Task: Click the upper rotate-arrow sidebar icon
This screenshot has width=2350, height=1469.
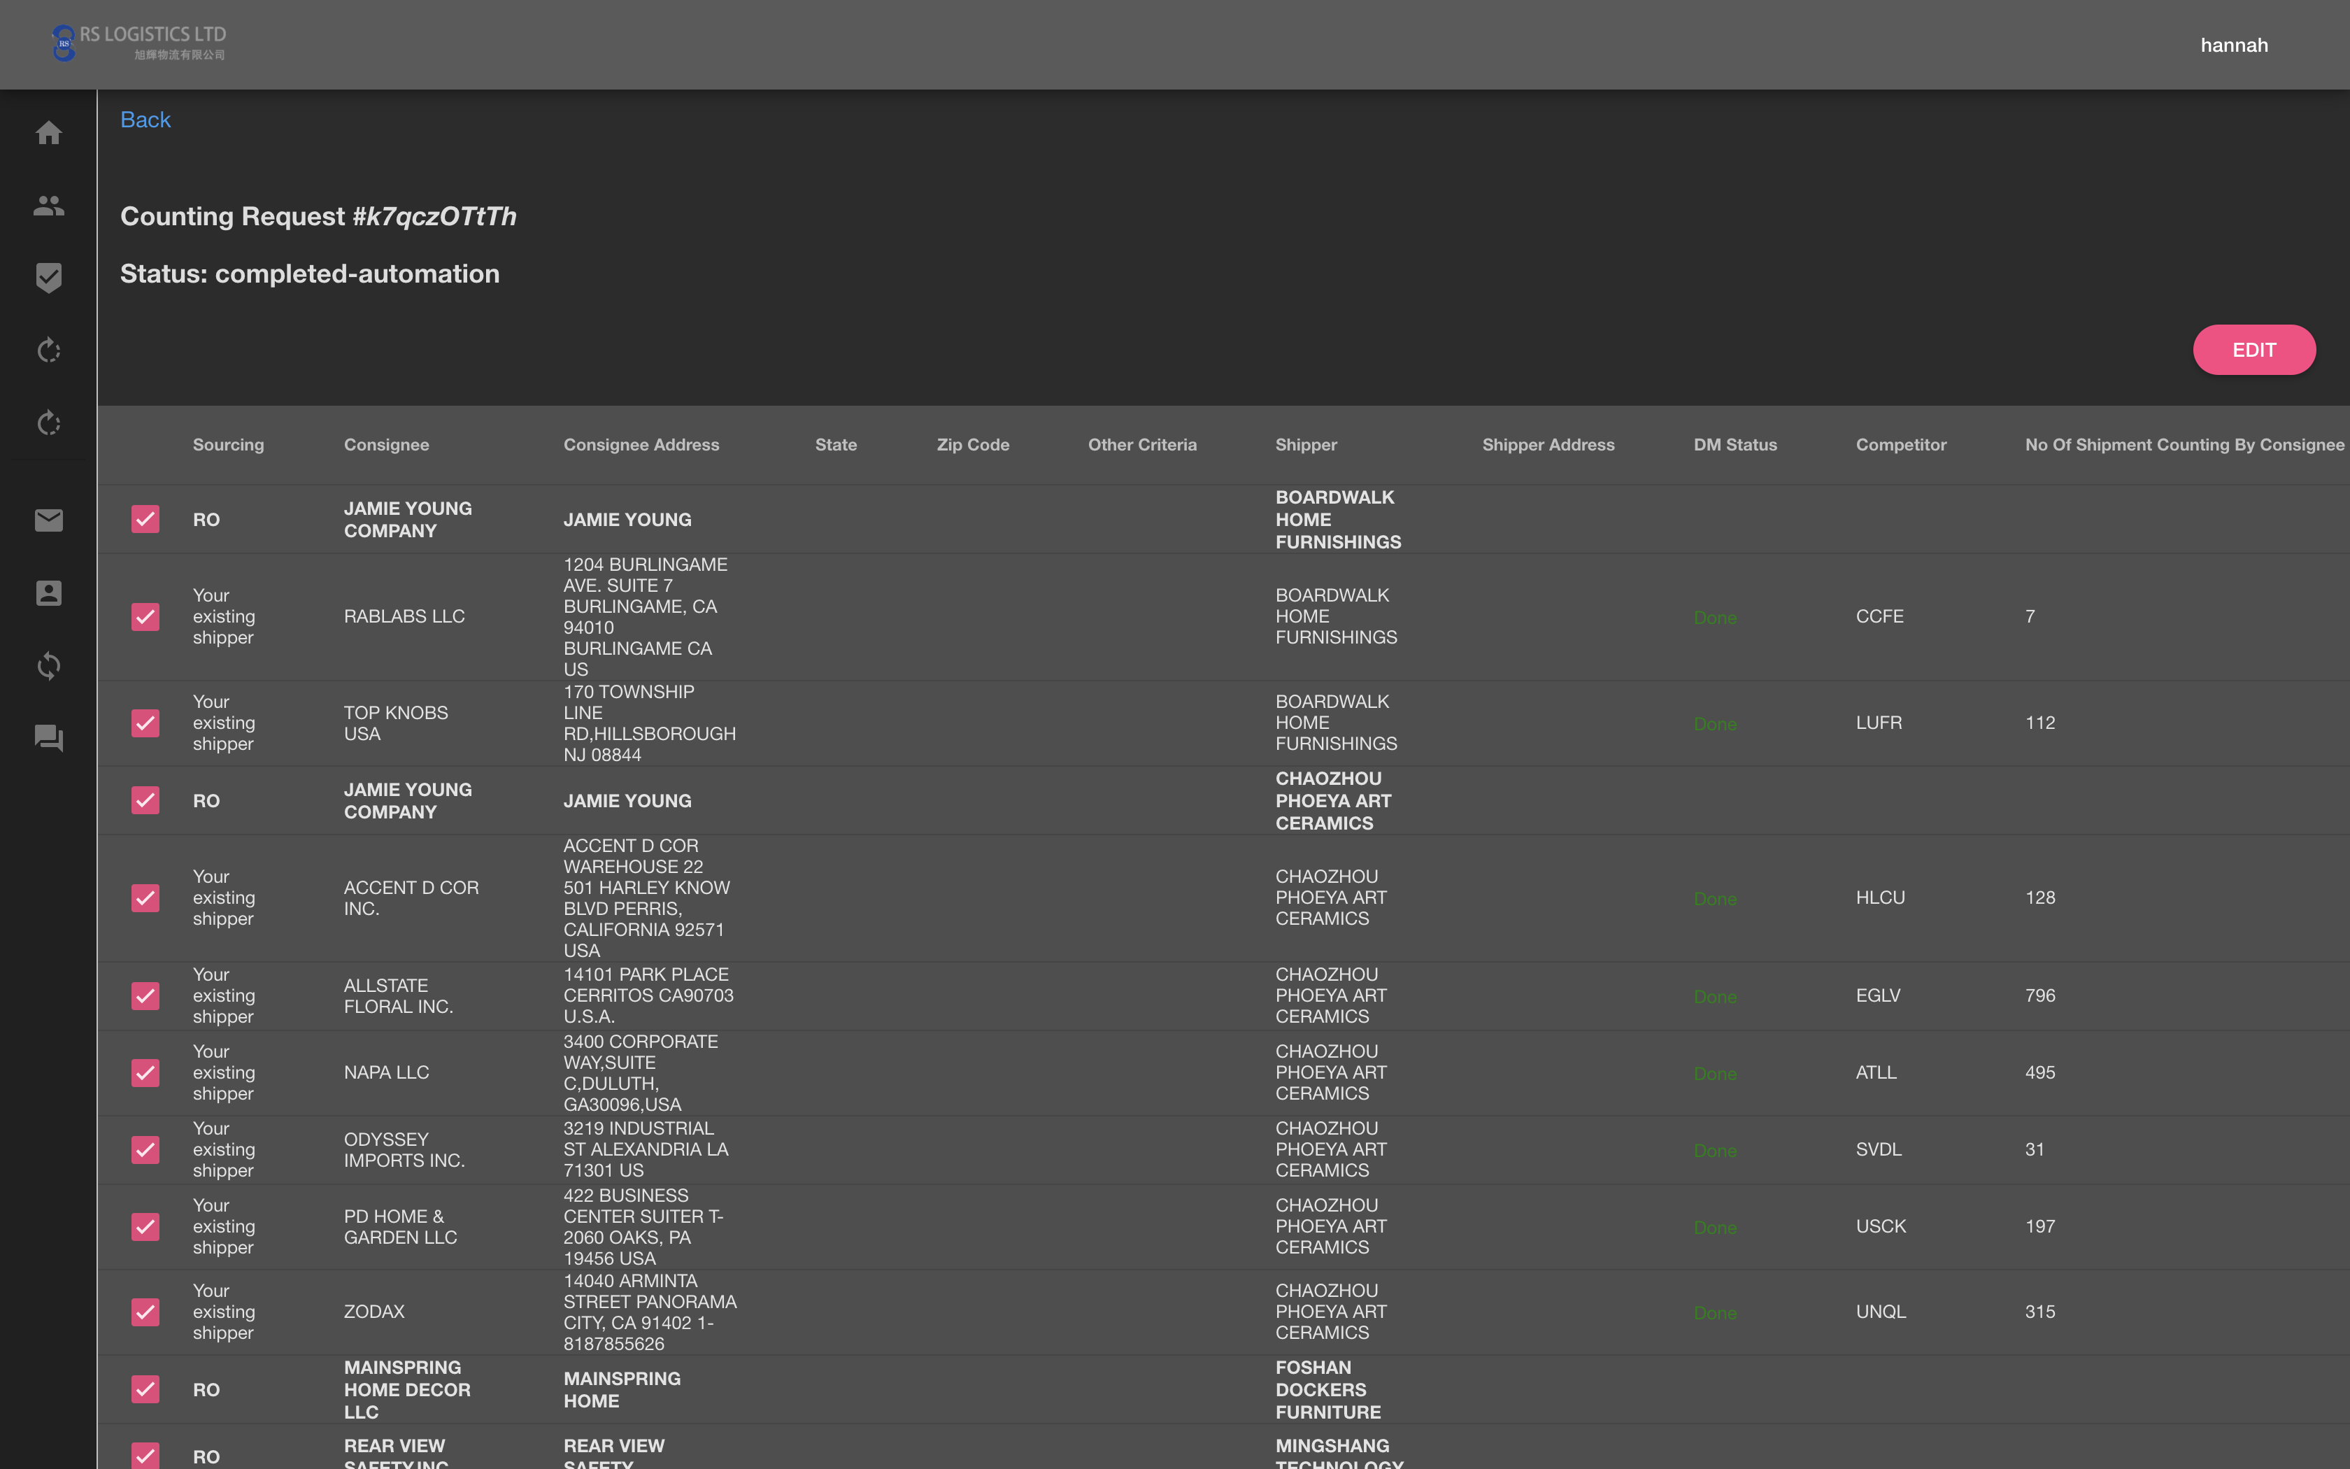Action: click(x=48, y=350)
